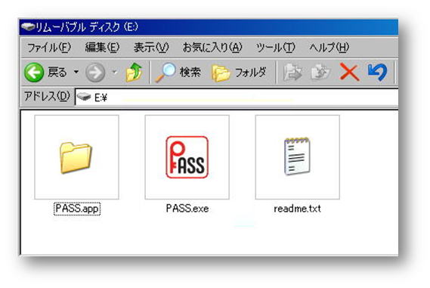Open the 検索 search tool
Viewport: 430px width, 288px height.
coord(178,73)
